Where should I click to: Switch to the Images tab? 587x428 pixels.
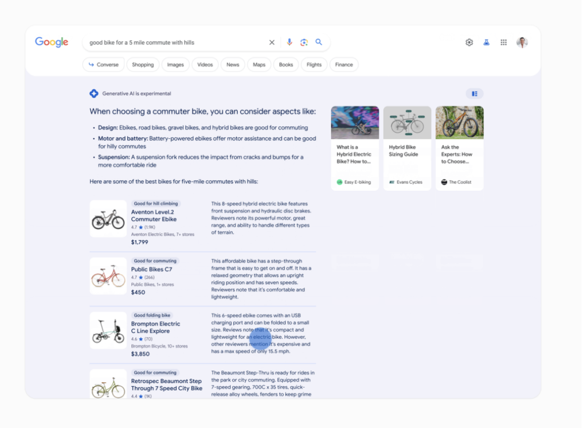pos(175,64)
